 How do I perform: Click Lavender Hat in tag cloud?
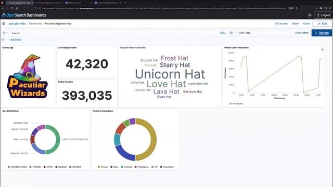coord(198,84)
